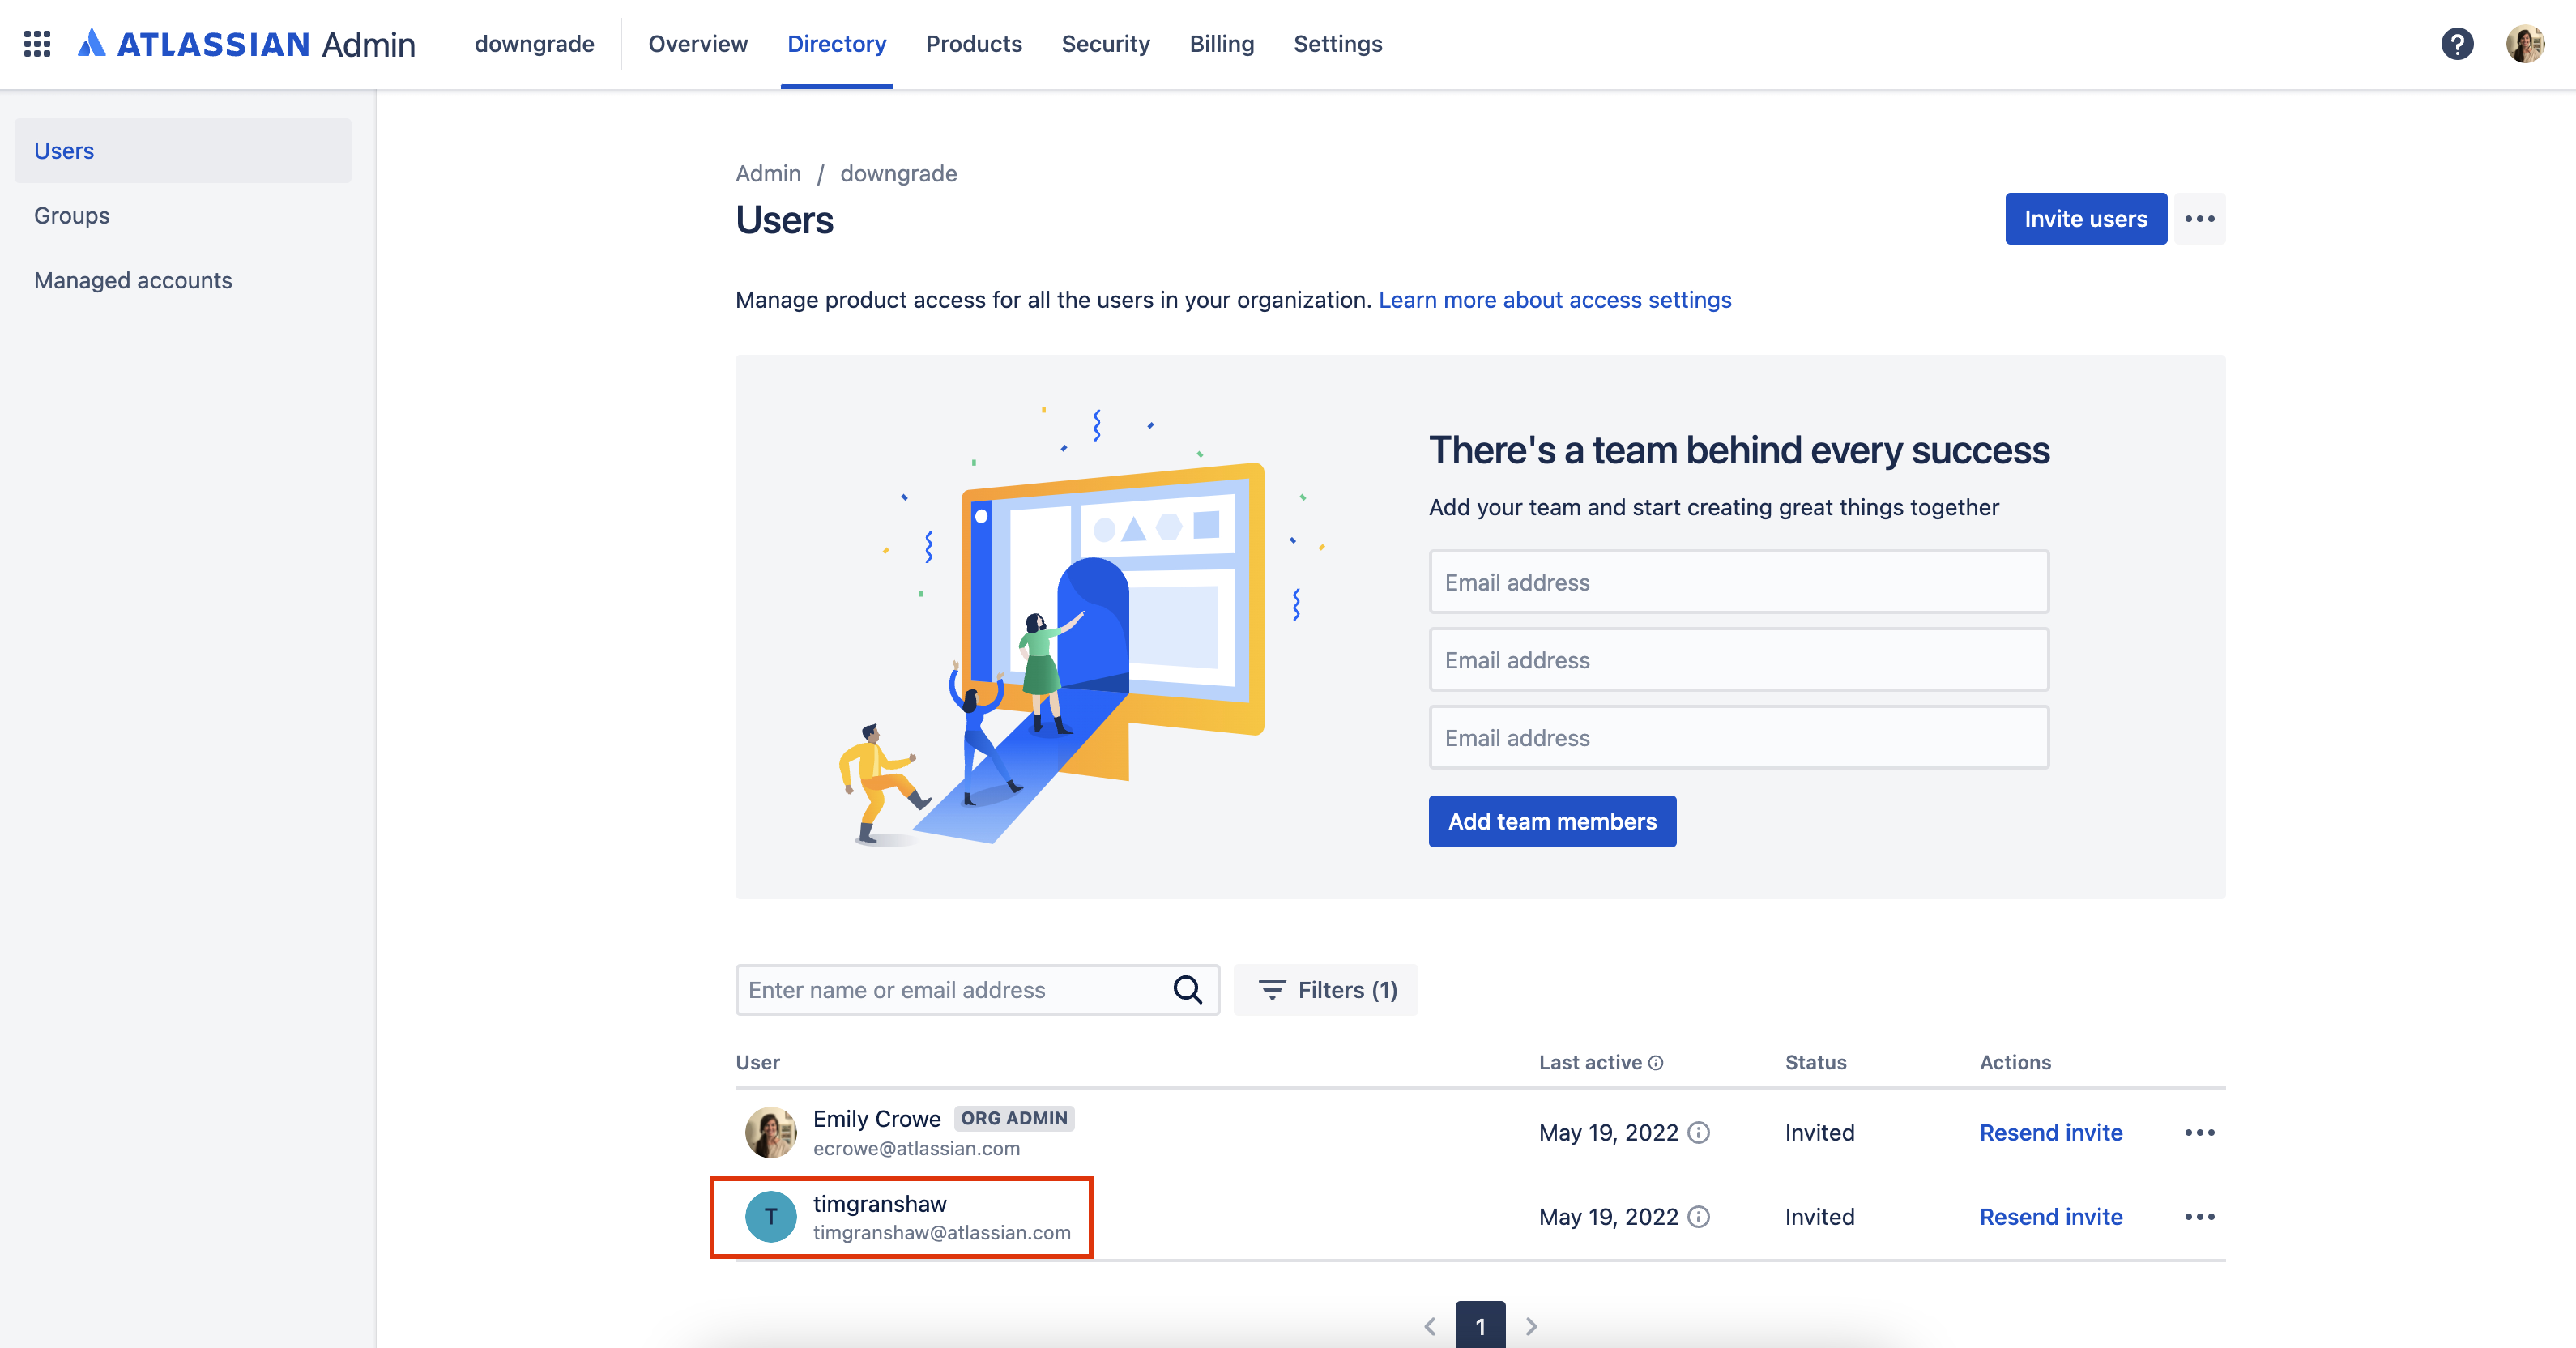Image resolution: width=2576 pixels, height=1348 pixels.
Task: Open more actions for Emily Crowe
Action: [2199, 1132]
